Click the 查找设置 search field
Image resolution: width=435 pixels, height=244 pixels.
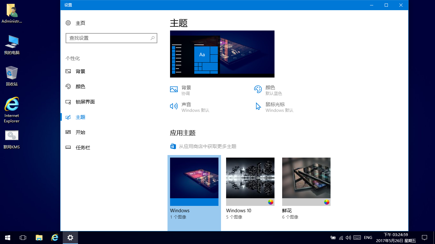tap(111, 38)
